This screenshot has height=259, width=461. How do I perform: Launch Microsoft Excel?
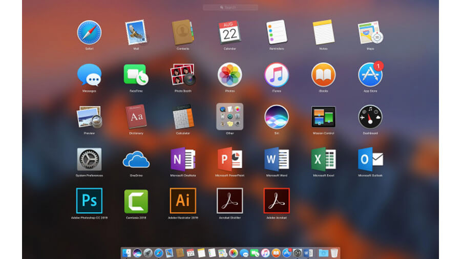coord(324,159)
